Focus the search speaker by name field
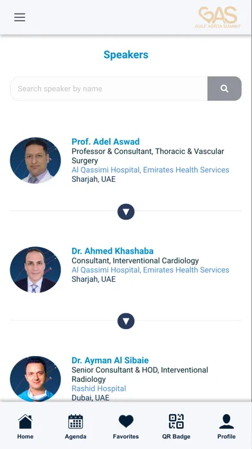252x449 pixels. [x=109, y=88]
